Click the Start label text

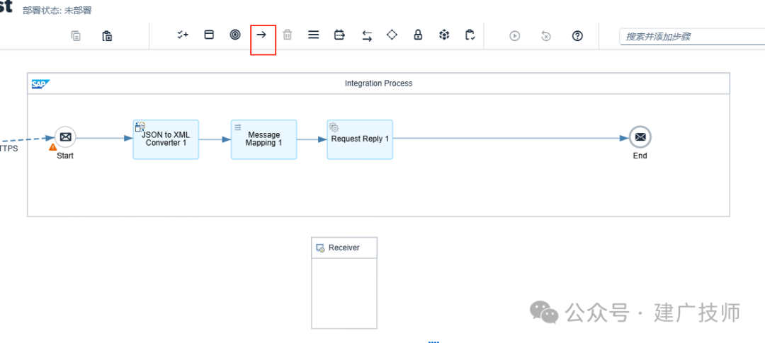pos(65,156)
